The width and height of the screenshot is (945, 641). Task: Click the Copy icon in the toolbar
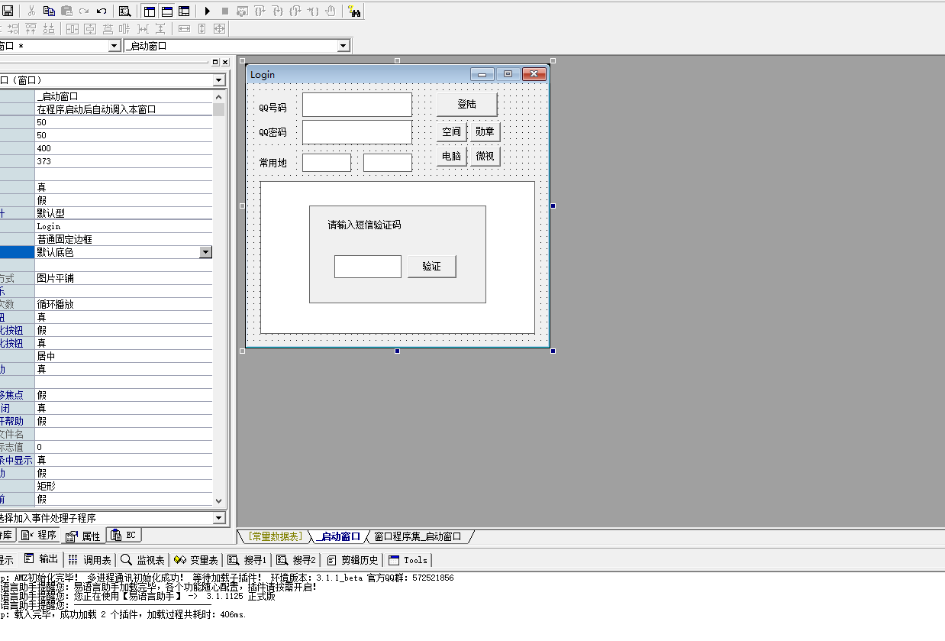coord(49,11)
